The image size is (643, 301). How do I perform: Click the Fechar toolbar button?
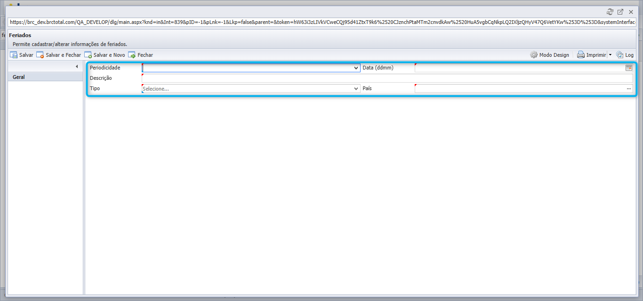coord(140,55)
